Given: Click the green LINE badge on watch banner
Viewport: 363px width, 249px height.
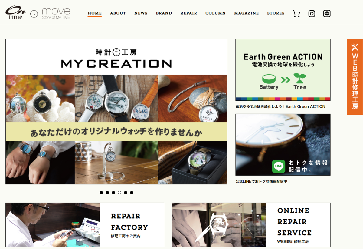Looking at the screenshot, I should pyautogui.click(x=278, y=166).
